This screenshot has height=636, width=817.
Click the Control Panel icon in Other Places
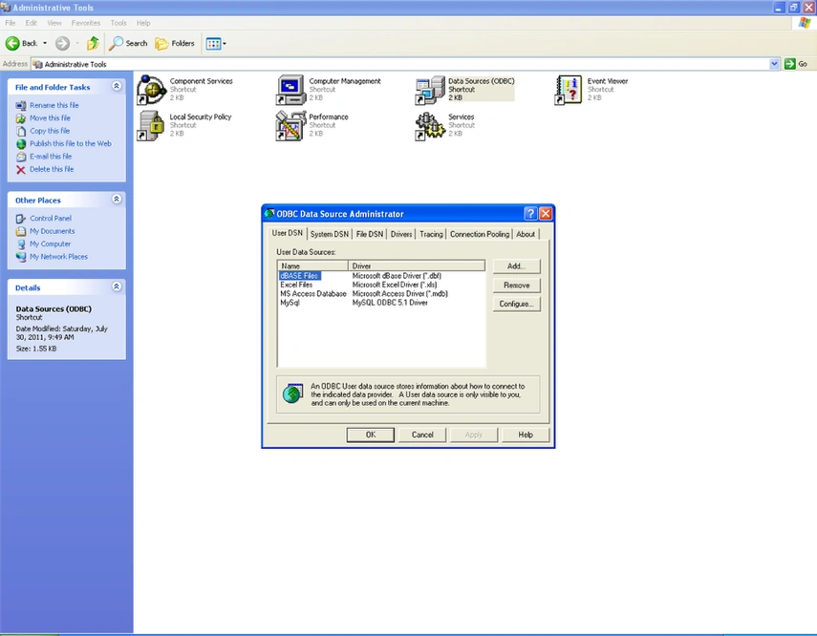pyautogui.click(x=21, y=219)
